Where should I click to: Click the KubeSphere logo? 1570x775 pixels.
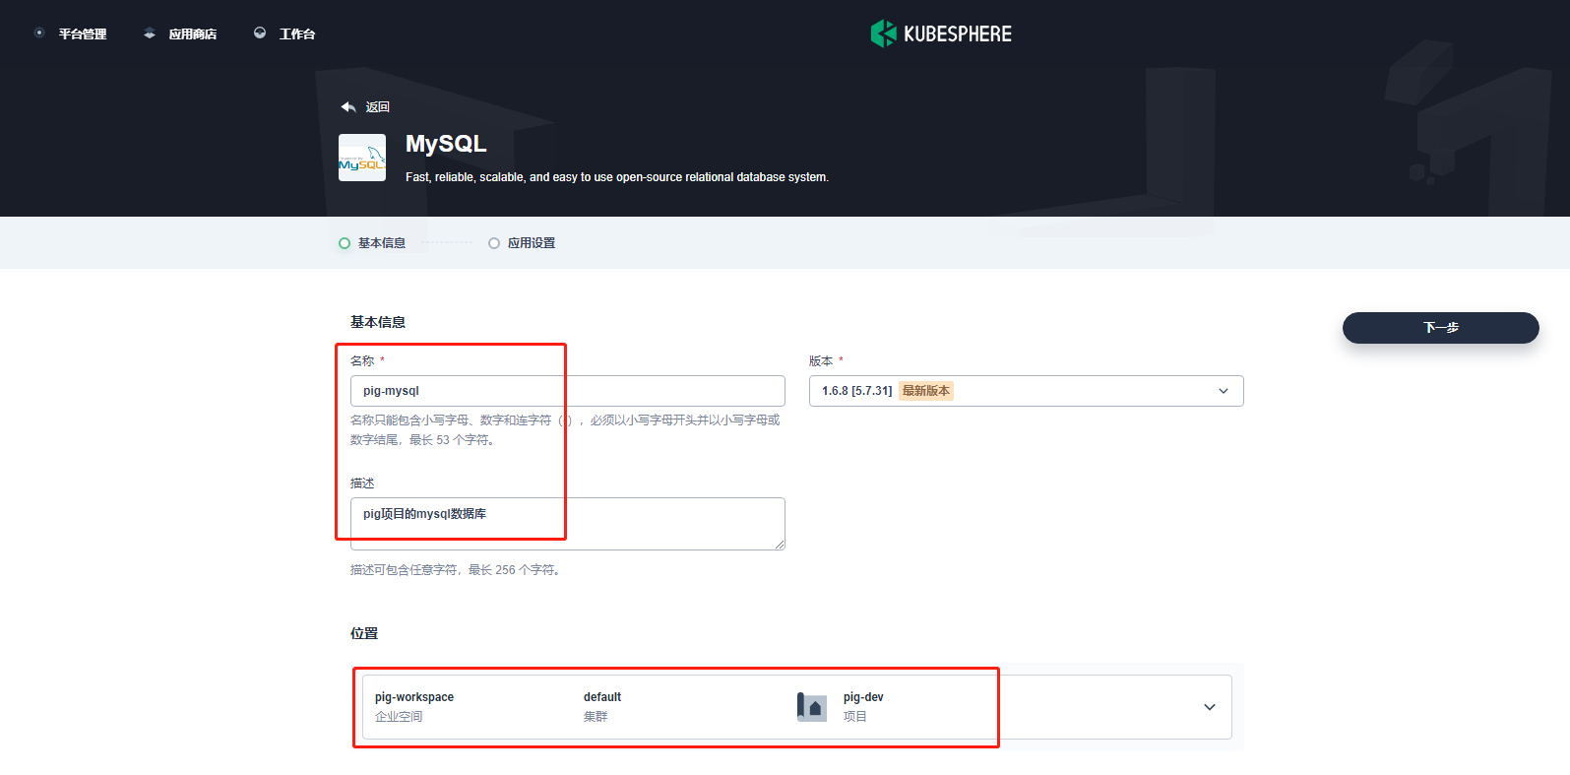tap(941, 33)
